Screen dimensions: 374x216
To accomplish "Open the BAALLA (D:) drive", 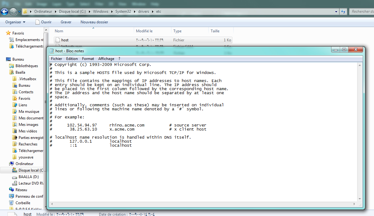I will click(x=26, y=177).
